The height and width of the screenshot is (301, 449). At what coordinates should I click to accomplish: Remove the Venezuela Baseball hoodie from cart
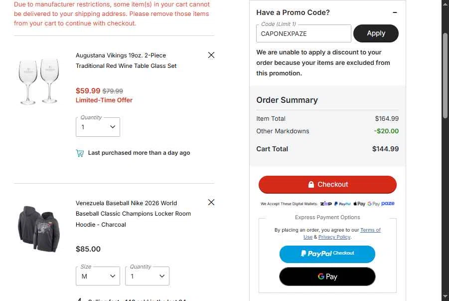[211, 202]
